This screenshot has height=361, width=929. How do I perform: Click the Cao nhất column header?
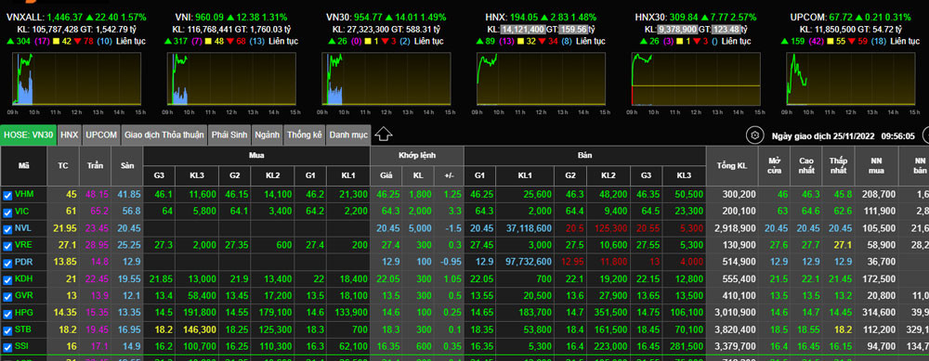(805, 166)
